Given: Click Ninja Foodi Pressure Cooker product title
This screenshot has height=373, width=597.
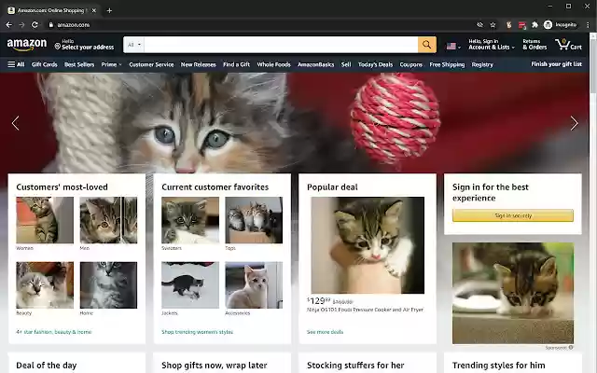Looking at the screenshot, I should 365,310.
